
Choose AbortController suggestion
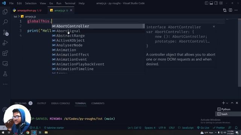pos(98,26)
